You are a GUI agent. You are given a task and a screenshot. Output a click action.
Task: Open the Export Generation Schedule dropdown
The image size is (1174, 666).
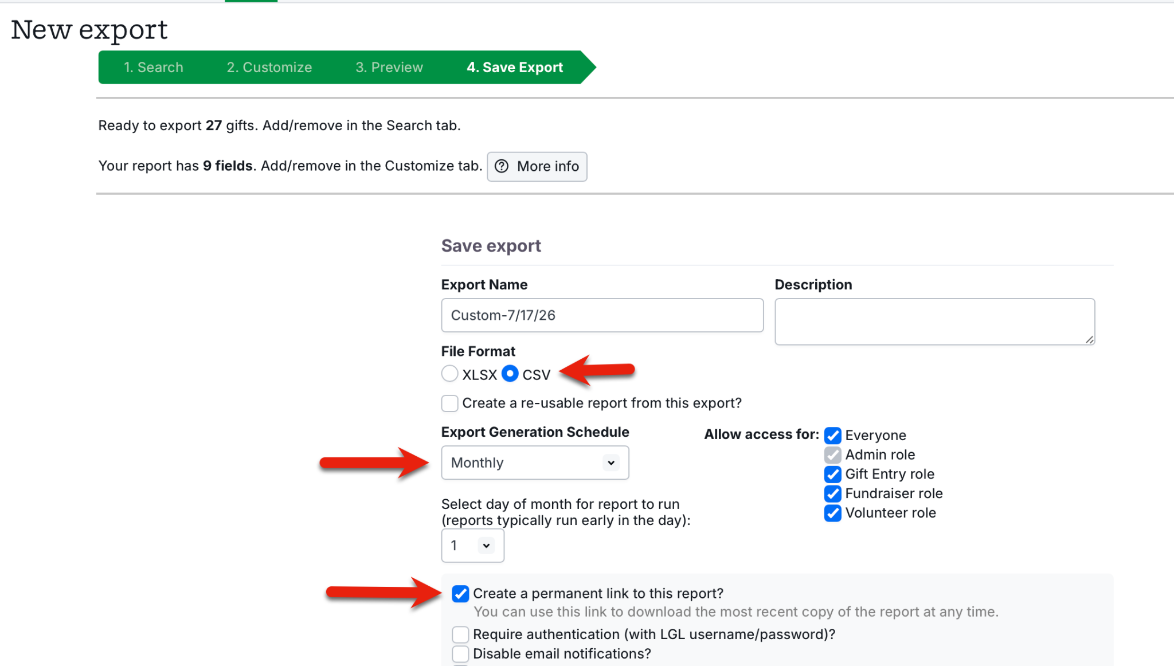click(x=535, y=463)
